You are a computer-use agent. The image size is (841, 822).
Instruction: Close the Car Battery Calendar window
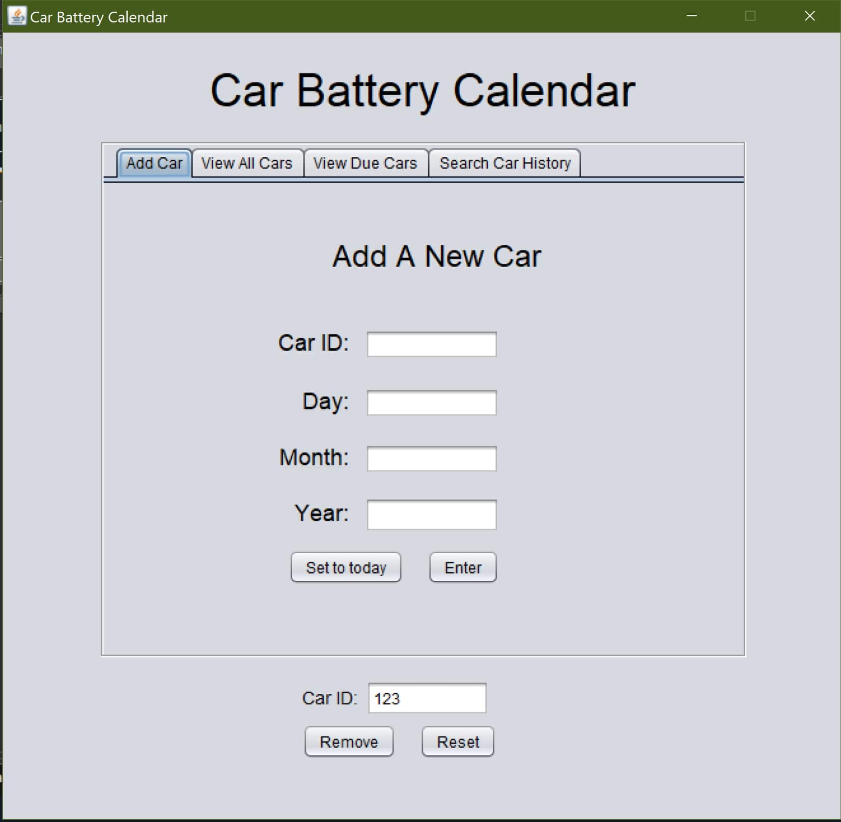[809, 16]
